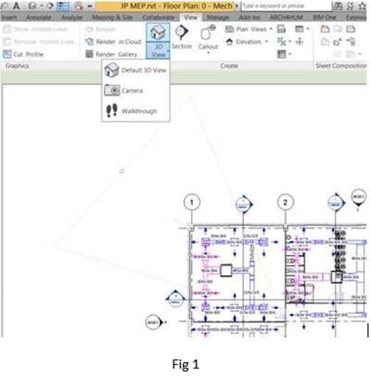The width and height of the screenshot is (371, 379).
Task: Select the section head right of grid 1
Action: pyautogui.click(x=243, y=204)
